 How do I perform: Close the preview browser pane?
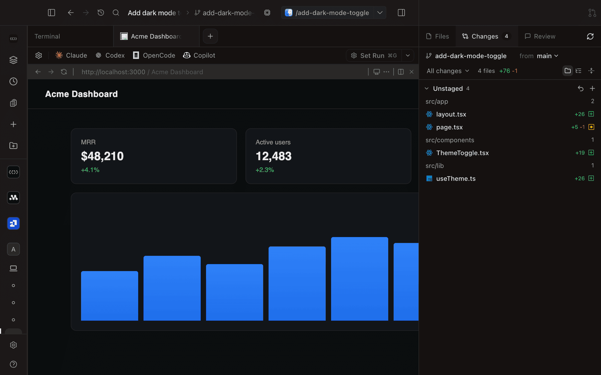point(411,72)
